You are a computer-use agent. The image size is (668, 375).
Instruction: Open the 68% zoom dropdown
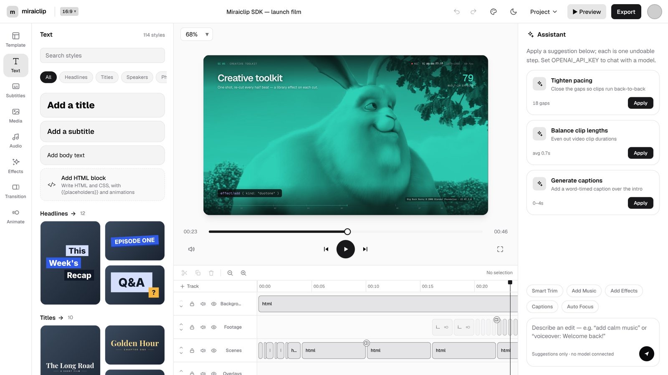(197, 34)
